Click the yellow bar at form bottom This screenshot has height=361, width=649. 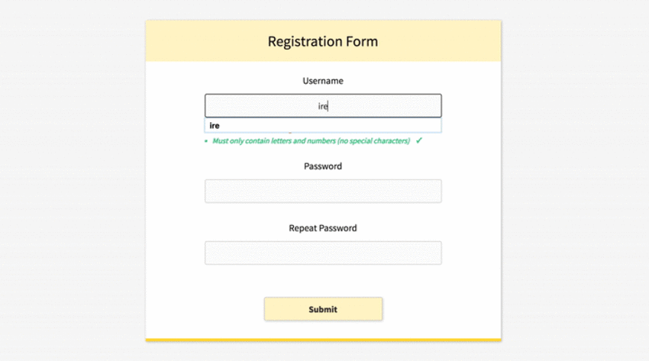[322, 340]
